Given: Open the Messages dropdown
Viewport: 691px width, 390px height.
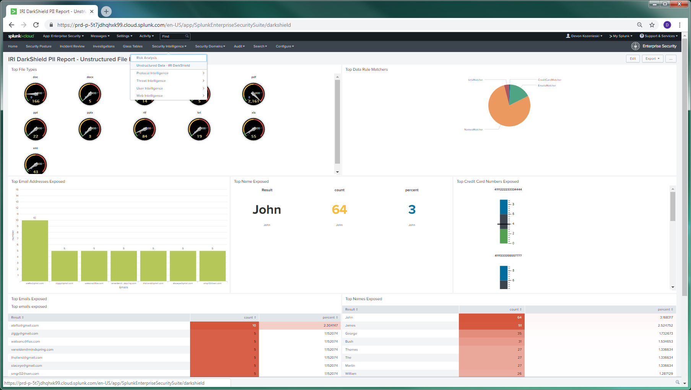Looking at the screenshot, I should pos(100,36).
